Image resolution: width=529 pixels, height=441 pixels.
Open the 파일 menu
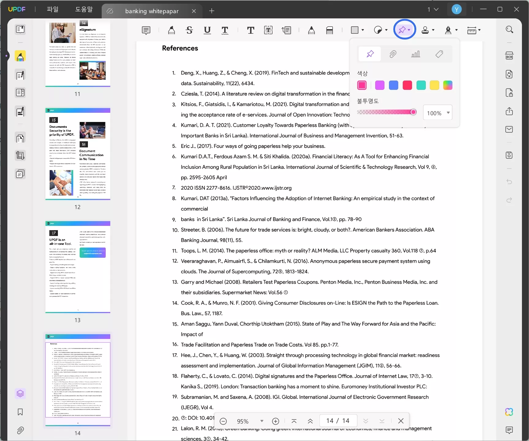pos(52,10)
